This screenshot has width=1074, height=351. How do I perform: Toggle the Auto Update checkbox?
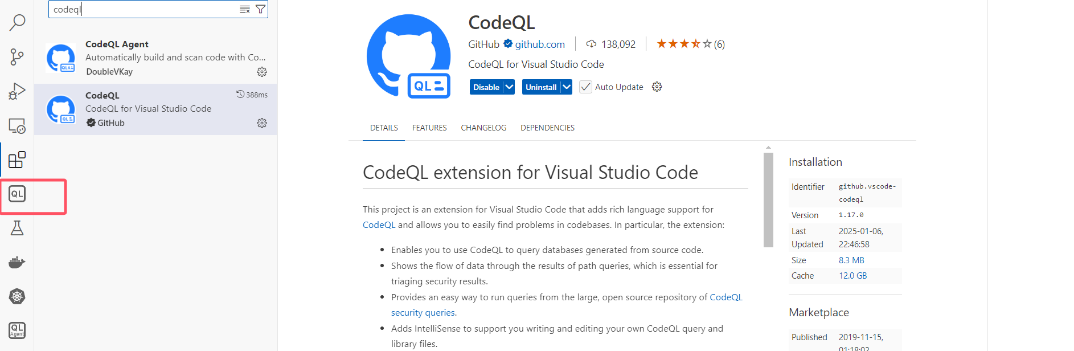tap(585, 87)
